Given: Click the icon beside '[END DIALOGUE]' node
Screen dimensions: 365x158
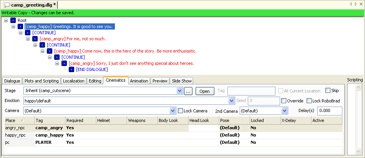Looking at the screenshot, I should point(71,69).
